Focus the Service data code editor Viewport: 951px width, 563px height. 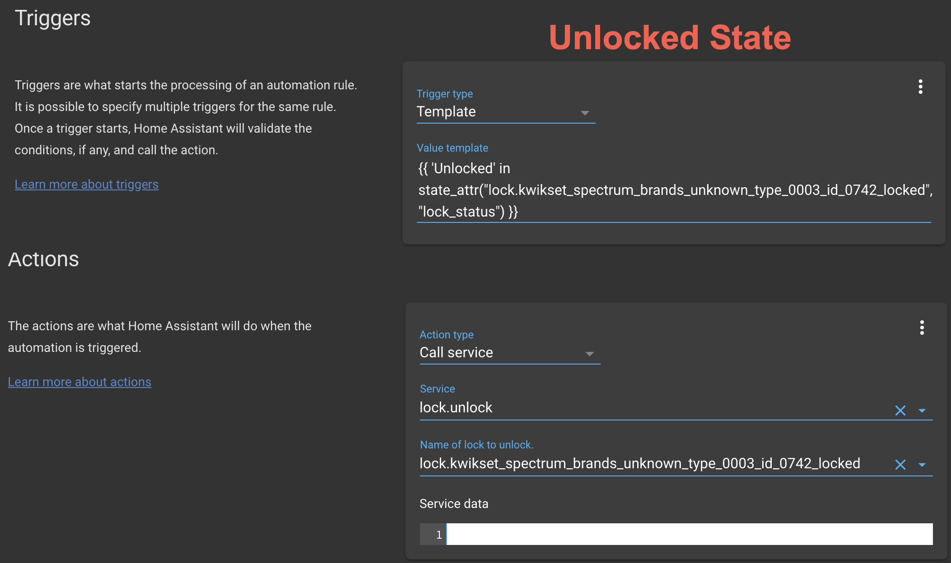coord(689,534)
